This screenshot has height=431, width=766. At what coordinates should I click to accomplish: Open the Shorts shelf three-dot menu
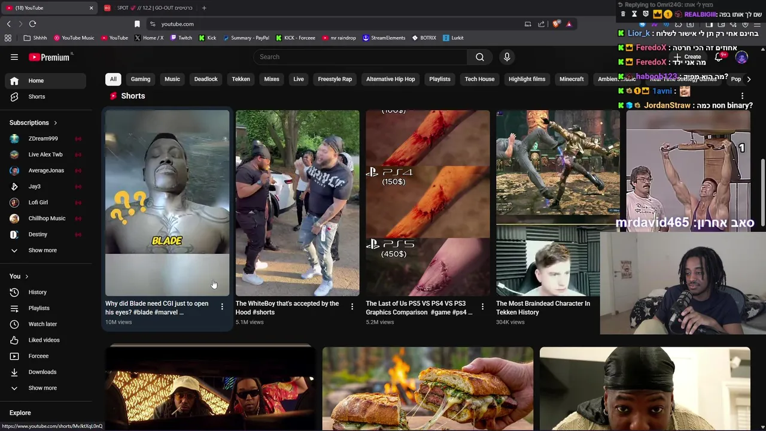[742, 96]
